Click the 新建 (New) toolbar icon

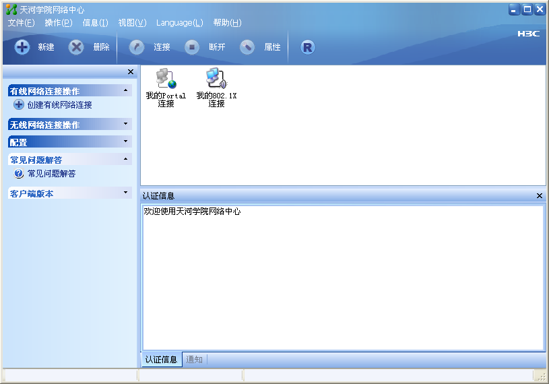22,47
